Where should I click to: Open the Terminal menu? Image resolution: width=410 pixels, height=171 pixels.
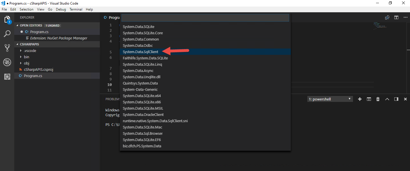tap(76, 9)
